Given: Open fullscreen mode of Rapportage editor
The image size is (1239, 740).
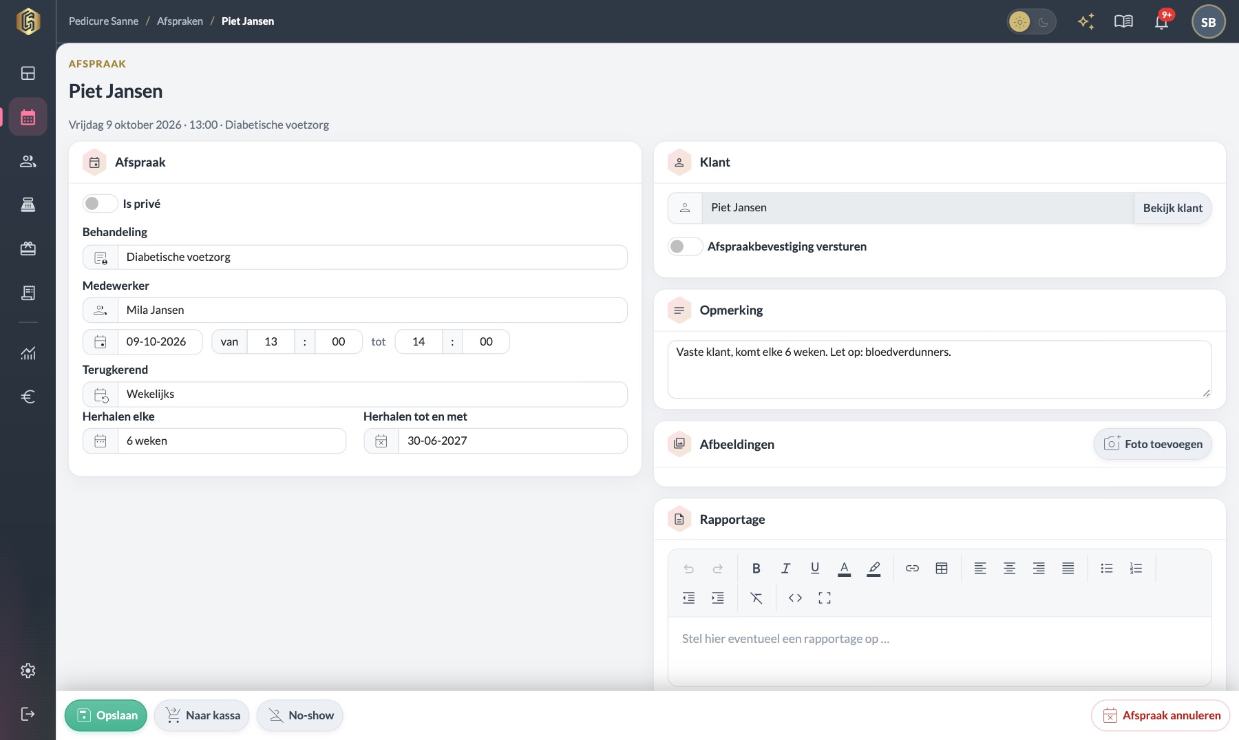Looking at the screenshot, I should coord(825,598).
